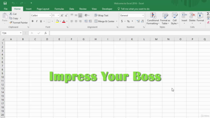Activate the Format Painter
Viewport: 210px width, 118px height.
tap(18, 23)
